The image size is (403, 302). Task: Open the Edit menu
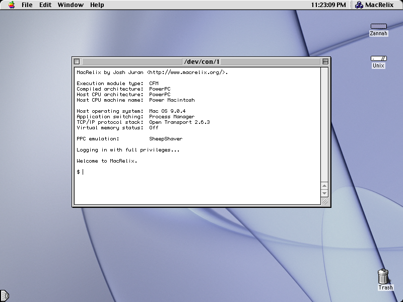[x=45, y=5]
